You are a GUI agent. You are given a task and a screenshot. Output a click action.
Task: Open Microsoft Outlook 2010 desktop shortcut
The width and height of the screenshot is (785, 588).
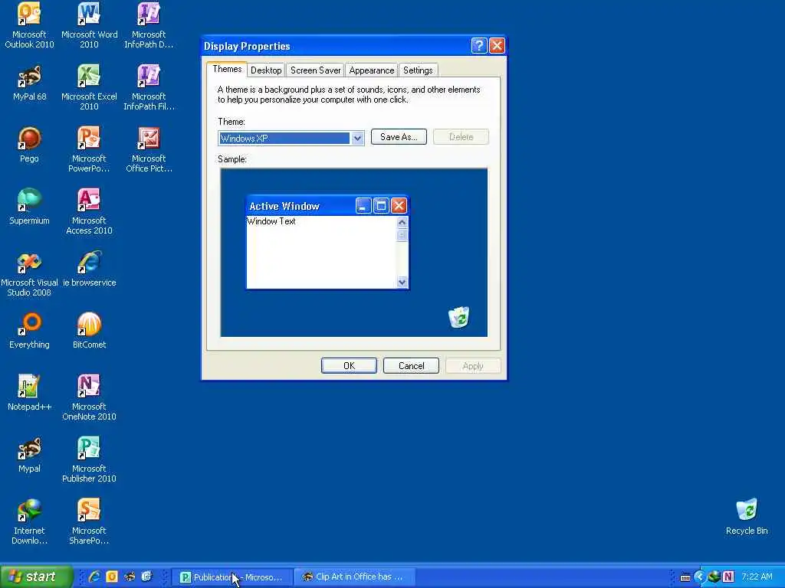point(29,25)
